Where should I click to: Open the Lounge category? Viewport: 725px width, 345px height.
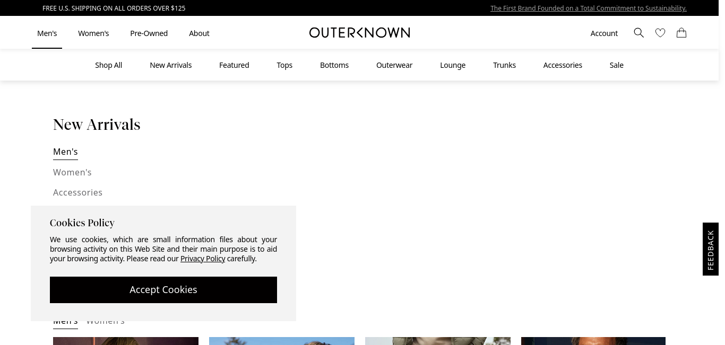point(453,65)
